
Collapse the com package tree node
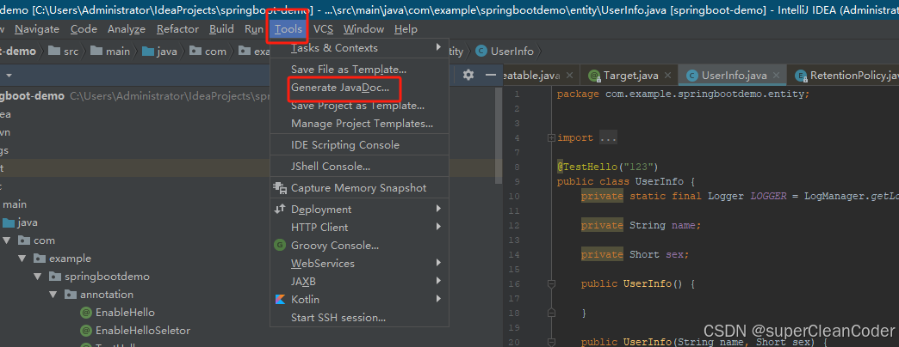coord(6,240)
